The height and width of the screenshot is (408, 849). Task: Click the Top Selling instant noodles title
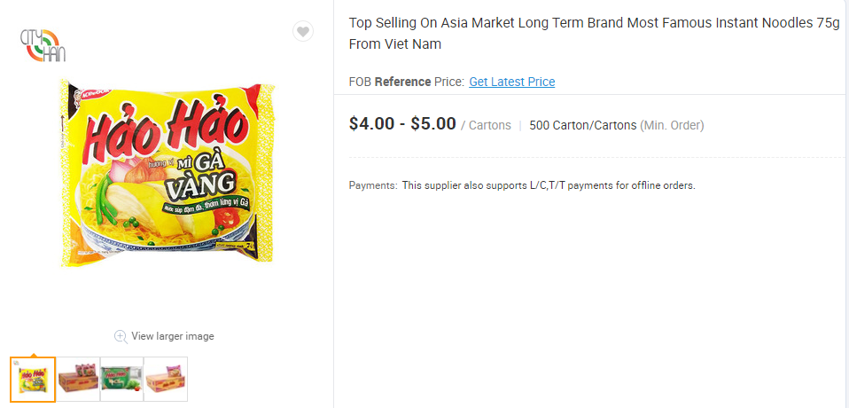[594, 34]
